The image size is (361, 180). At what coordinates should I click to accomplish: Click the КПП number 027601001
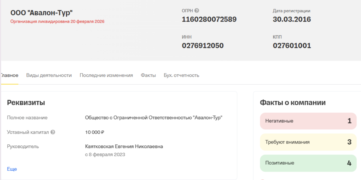click(292, 46)
